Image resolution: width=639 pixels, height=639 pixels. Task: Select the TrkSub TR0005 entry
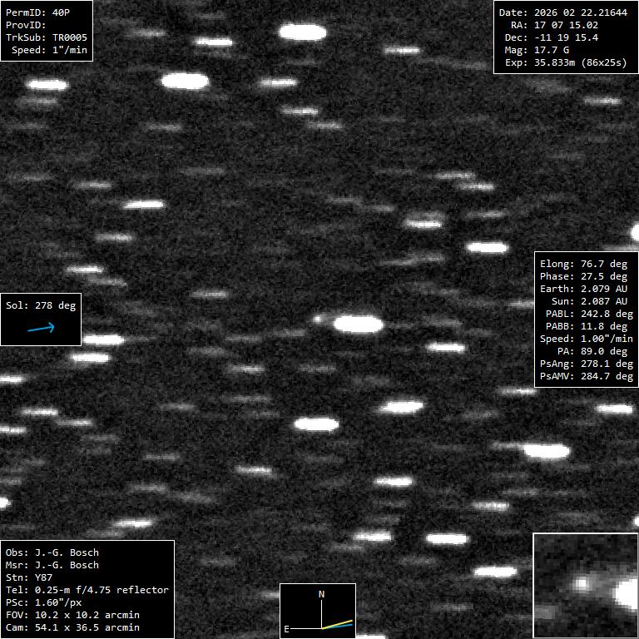pyautogui.click(x=47, y=37)
